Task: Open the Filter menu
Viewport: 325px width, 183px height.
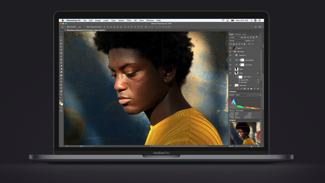Action: click(x=129, y=20)
